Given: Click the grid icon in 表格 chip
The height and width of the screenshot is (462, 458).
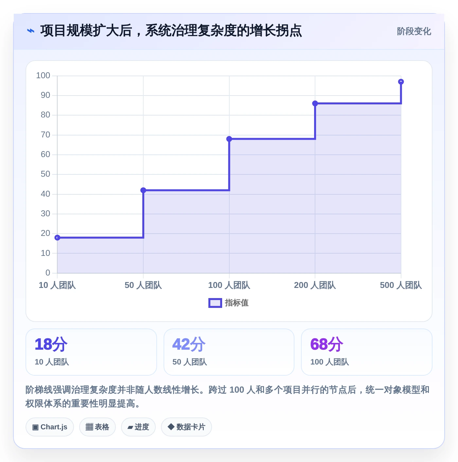Looking at the screenshot, I should coord(89,427).
